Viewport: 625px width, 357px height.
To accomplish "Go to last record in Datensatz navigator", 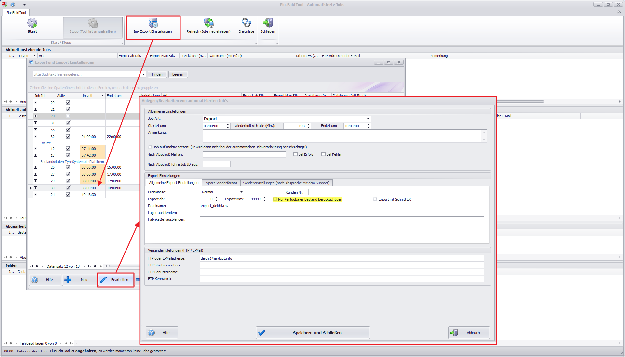I will [95, 266].
